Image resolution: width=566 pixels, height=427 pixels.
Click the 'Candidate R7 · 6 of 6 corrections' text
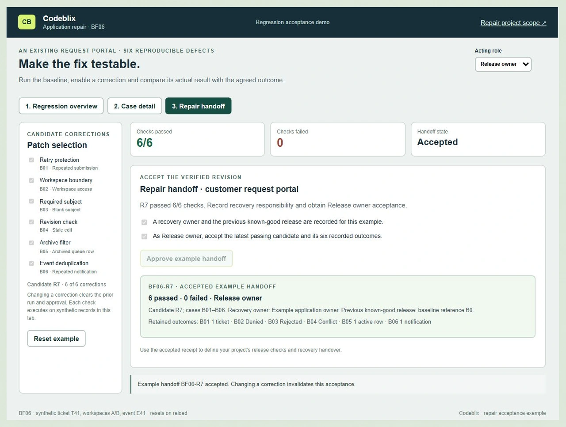tap(66, 285)
